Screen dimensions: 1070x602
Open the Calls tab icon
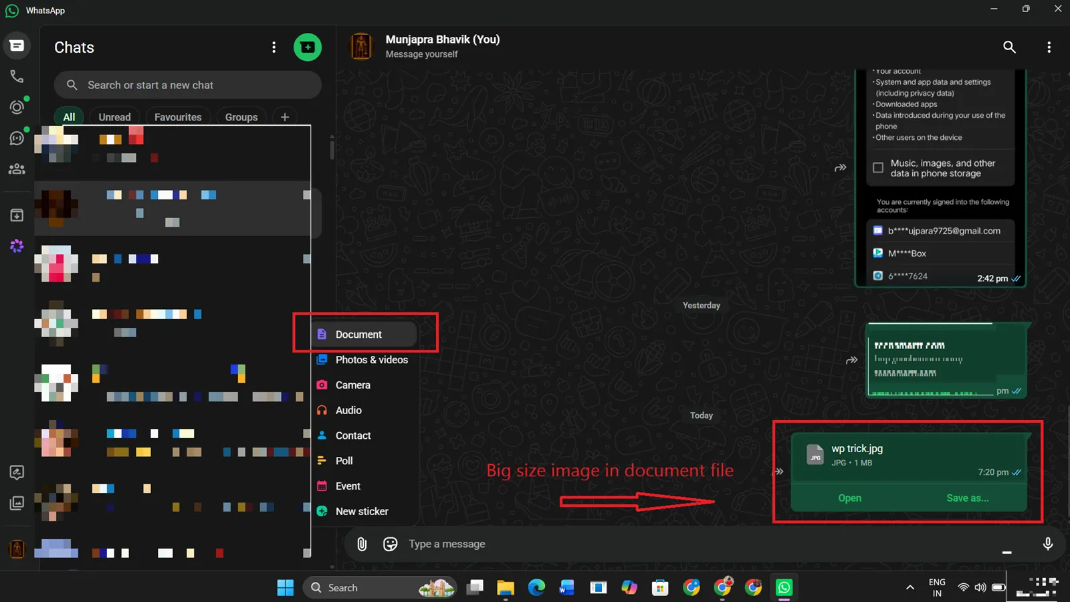(17, 76)
